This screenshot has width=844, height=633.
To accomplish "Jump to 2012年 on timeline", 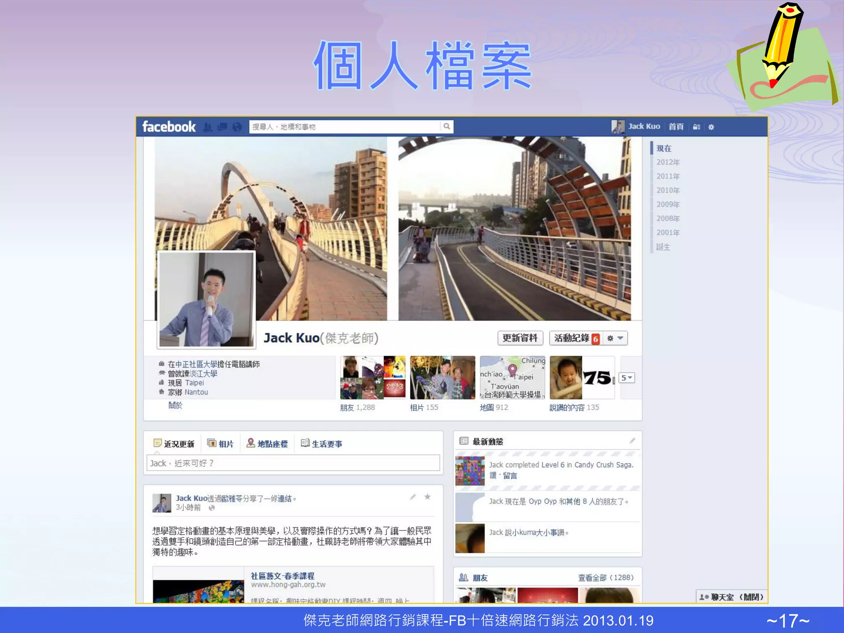I will [668, 162].
